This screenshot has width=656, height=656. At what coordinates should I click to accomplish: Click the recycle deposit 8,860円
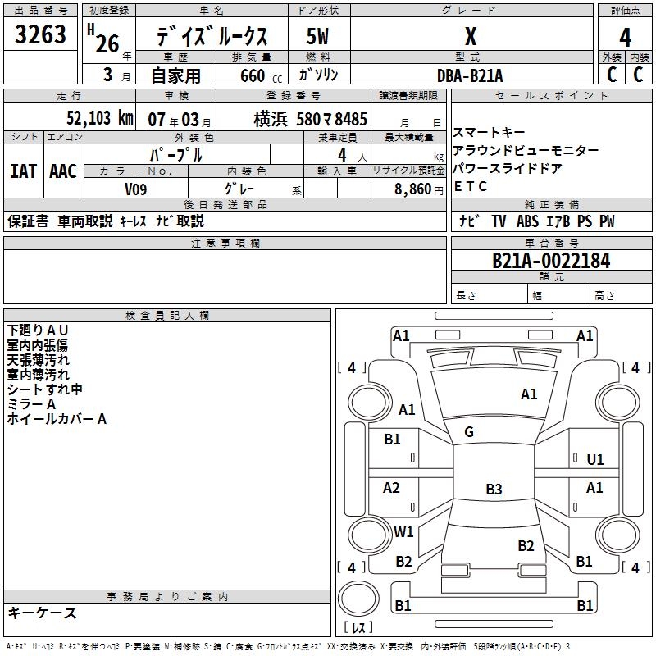[x=419, y=189]
